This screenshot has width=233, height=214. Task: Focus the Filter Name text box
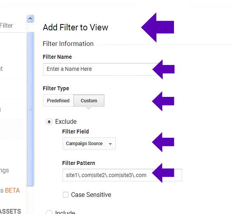tap(97, 69)
